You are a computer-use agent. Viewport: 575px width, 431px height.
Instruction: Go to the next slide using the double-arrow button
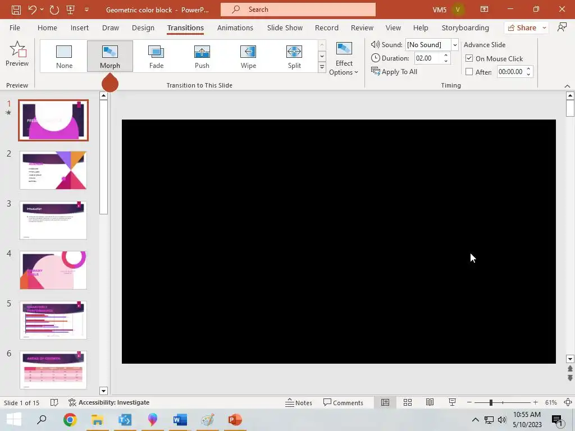click(x=570, y=378)
